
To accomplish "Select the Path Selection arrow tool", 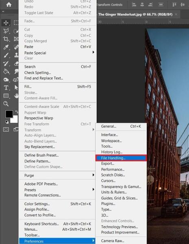I will pyautogui.click(x=16, y=87).
